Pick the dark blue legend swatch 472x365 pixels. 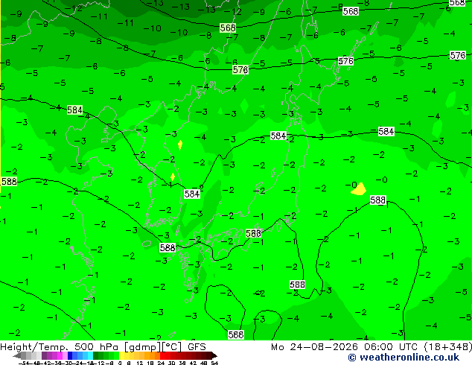tap(70, 355)
